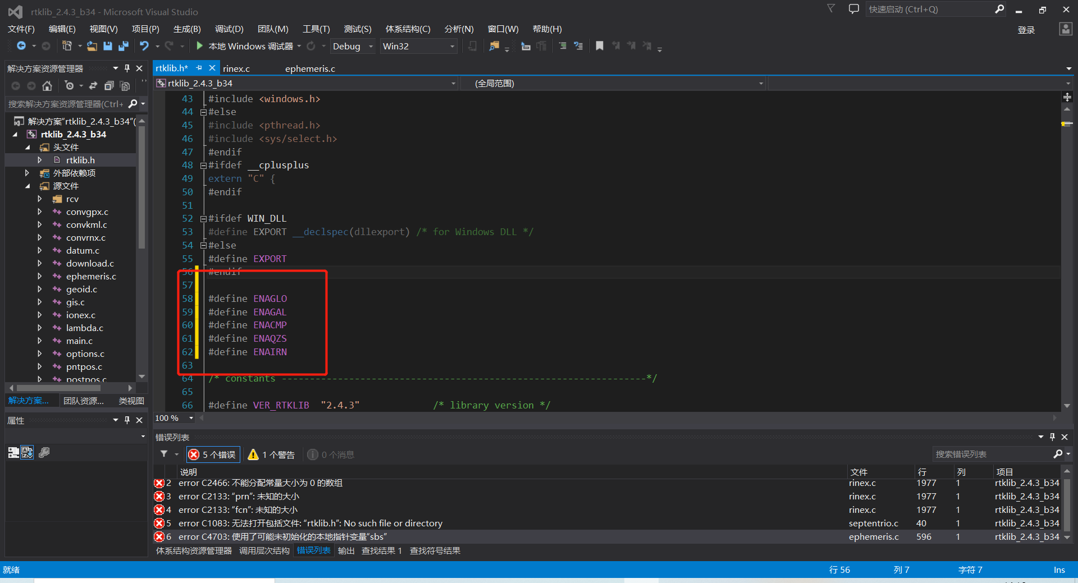Start debugging with 本地 Windows 调试器

[247, 46]
